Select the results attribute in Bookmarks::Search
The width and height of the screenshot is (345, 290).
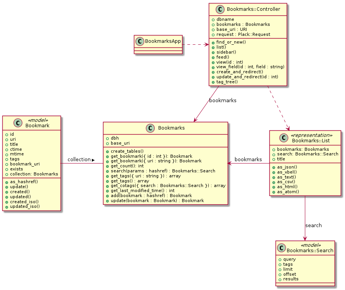point(291,279)
